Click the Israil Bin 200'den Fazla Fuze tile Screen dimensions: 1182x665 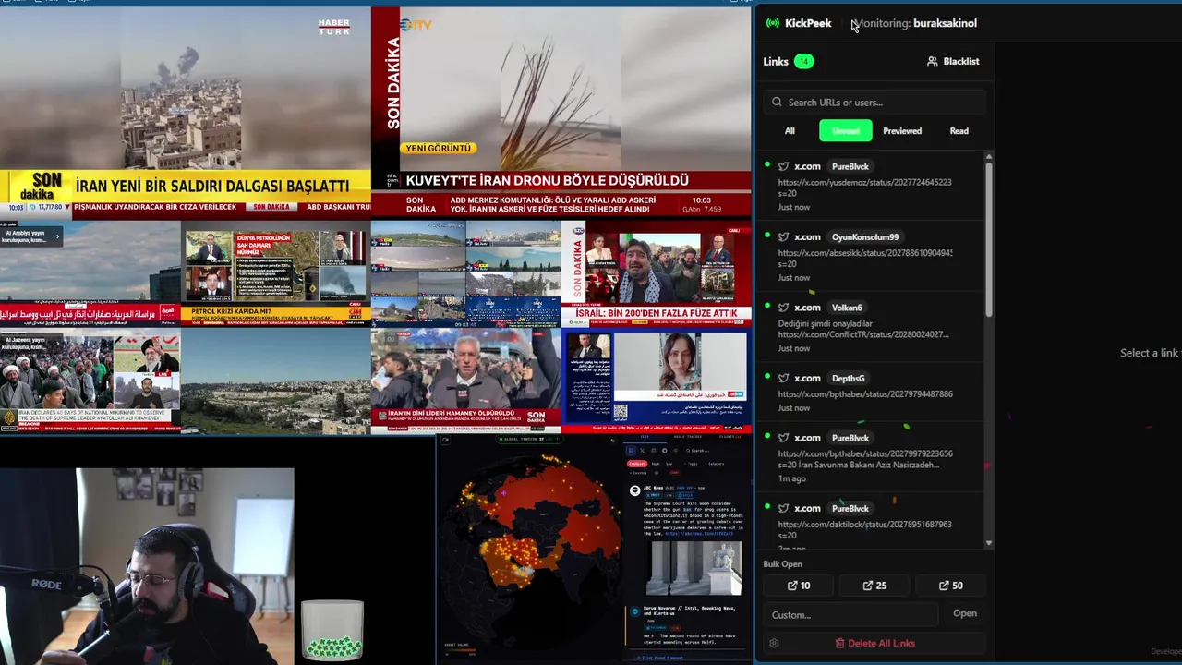tap(657, 274)
